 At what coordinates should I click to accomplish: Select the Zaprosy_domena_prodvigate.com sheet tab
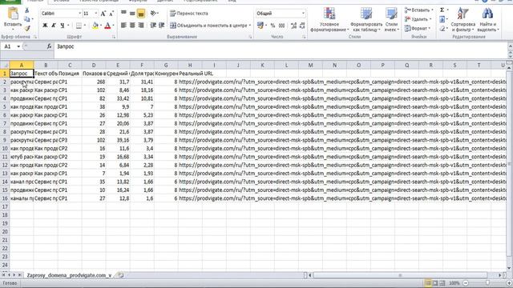(x=69, y=275)
